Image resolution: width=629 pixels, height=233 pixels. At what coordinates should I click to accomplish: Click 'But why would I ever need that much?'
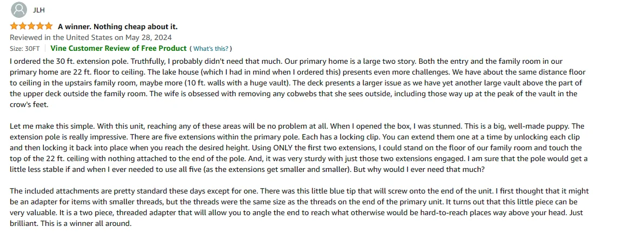[419, 169]
